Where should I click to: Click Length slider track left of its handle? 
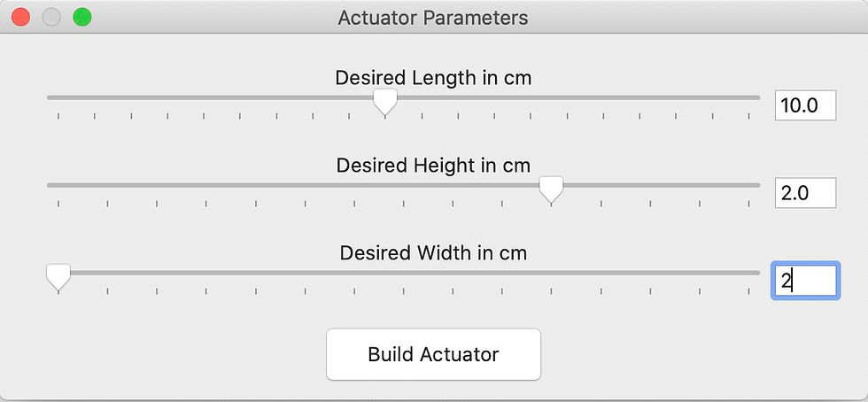[x=213, y=97]
